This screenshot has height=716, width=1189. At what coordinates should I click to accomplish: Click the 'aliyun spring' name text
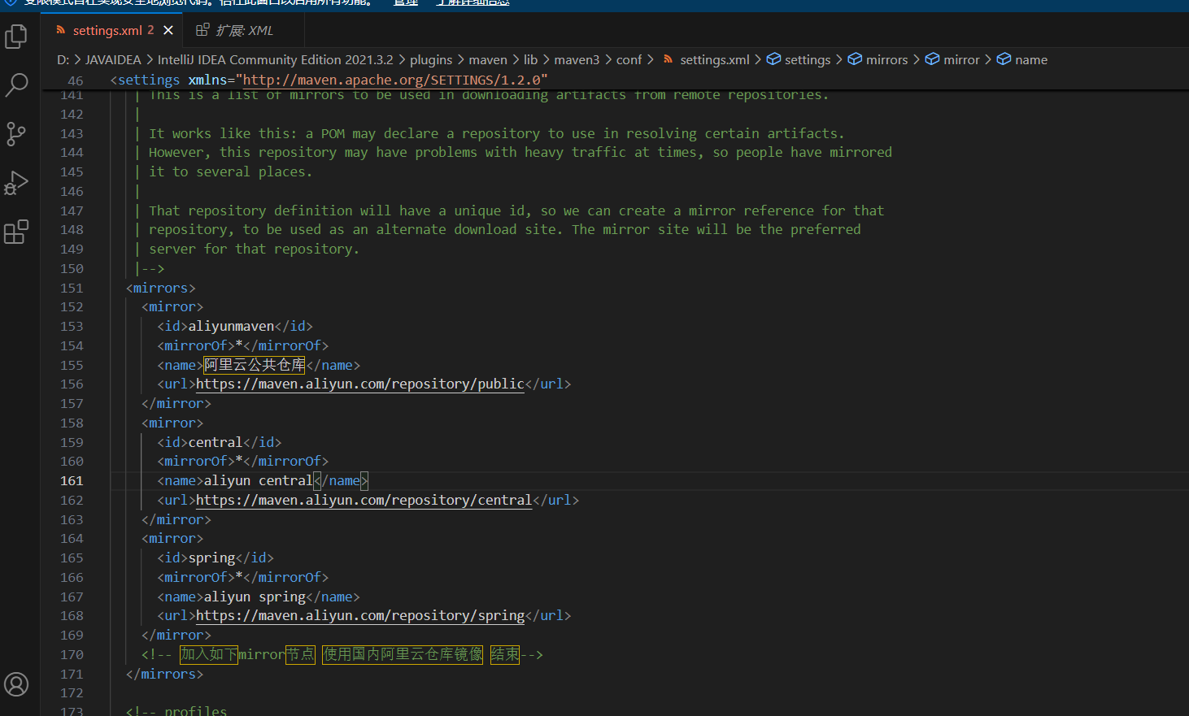pyautogui.click(x=255, y=597)
